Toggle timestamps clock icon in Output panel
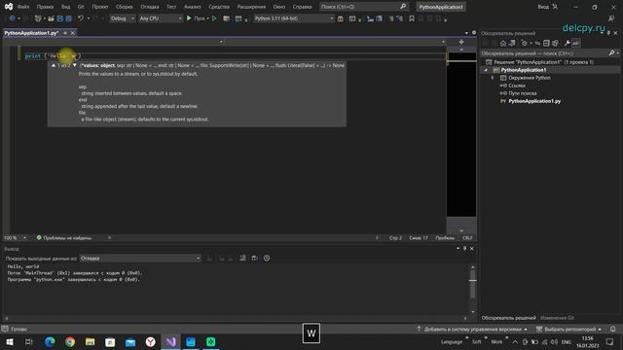 point(267,258)
